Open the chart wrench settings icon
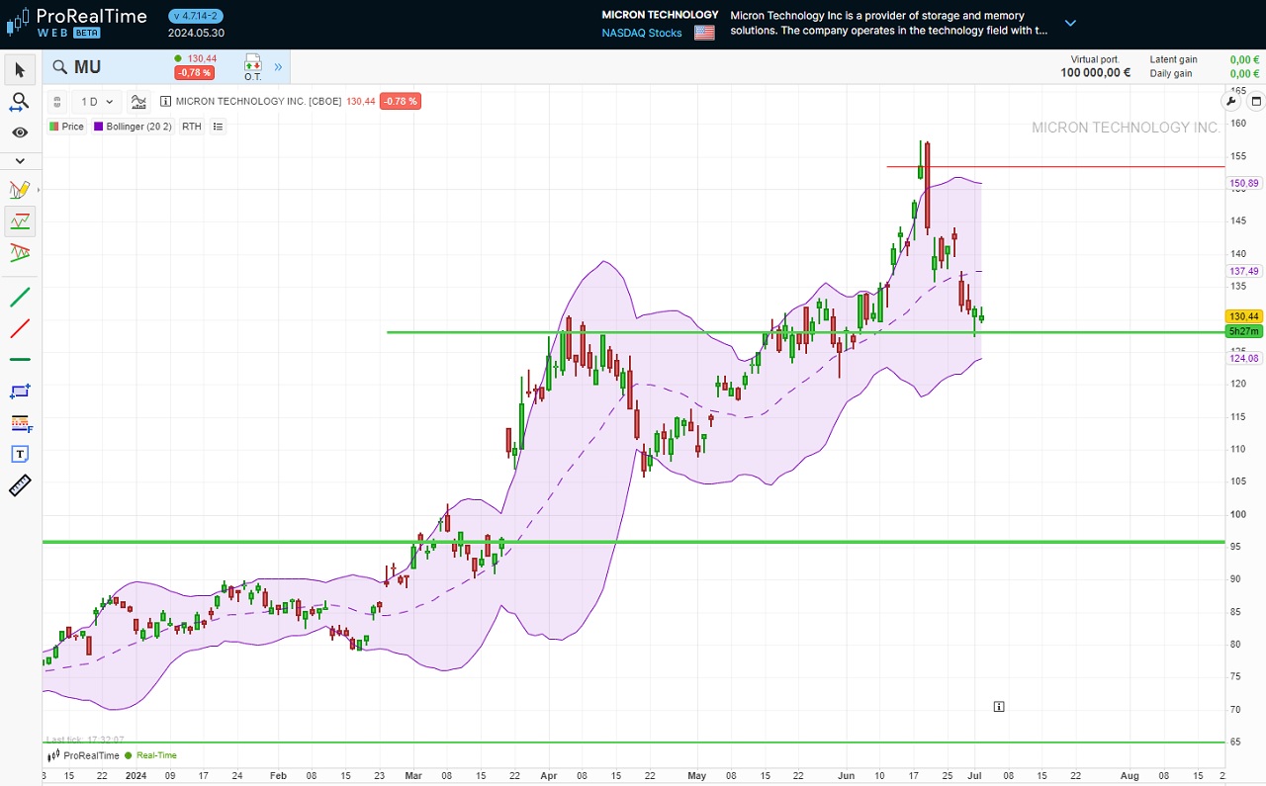This screenshot has width=1266, height=786. click(1231, 101)
